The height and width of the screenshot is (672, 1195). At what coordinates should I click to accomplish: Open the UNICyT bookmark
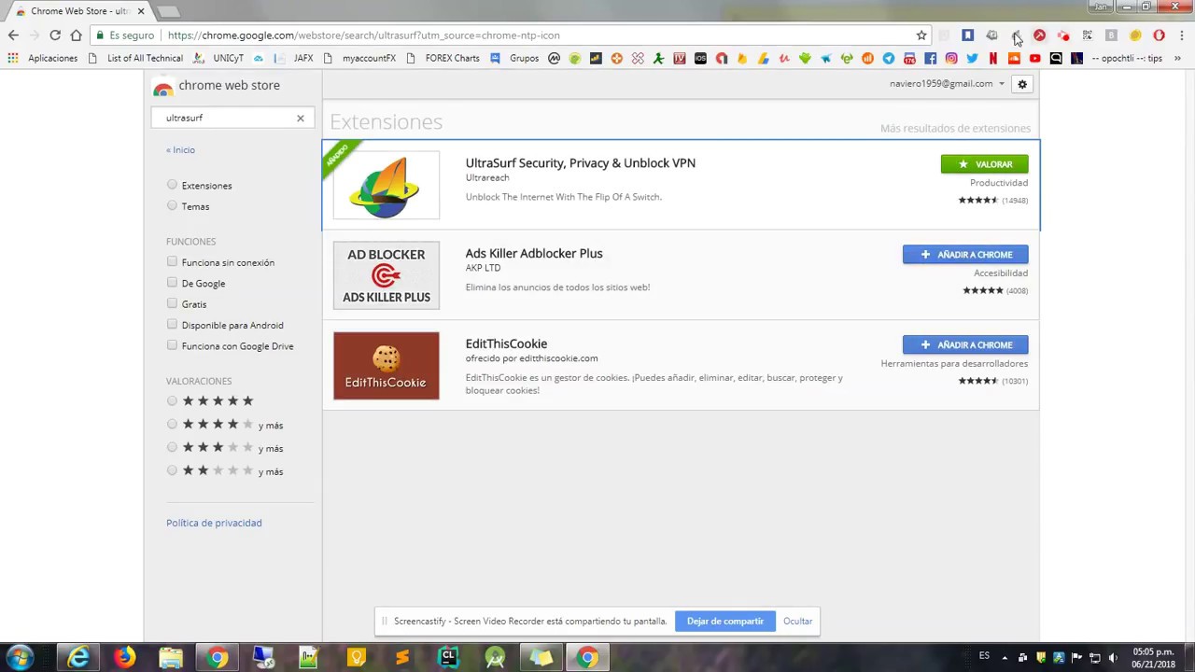[x=218, y=58]
